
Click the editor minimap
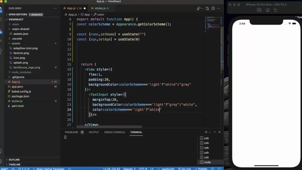[x=213, y=24]
